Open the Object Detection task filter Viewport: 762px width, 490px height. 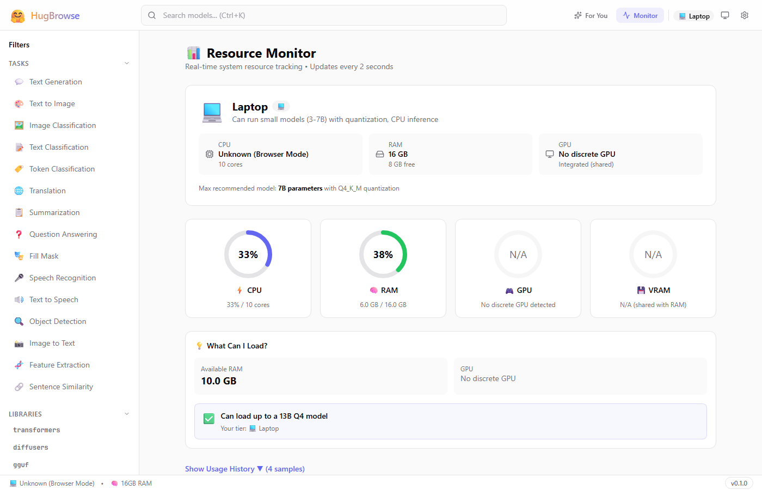click(57, 321)
